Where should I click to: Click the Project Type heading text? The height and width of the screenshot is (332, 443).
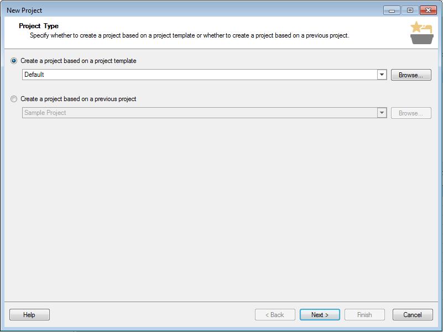pyautogui.click(x=39, y=26)
